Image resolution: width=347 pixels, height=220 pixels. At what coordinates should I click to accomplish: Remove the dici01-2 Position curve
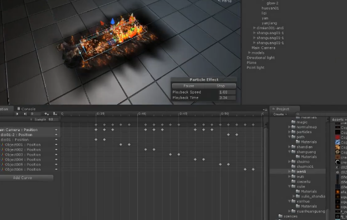click(x=56, y=135)
